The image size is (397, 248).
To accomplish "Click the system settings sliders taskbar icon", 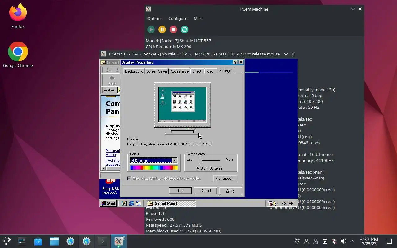I will click(22, 241).
